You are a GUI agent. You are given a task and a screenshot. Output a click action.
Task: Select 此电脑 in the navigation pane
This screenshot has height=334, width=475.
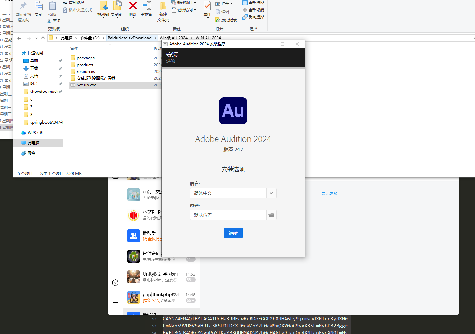point(39,143)
